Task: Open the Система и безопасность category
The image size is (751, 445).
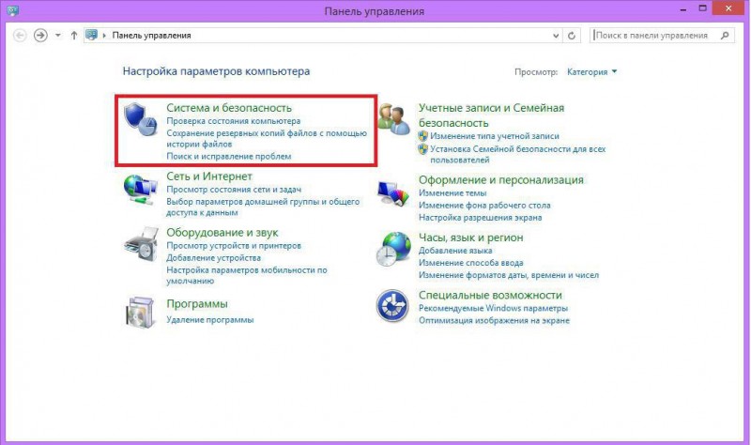Action: tap(229, 108)
